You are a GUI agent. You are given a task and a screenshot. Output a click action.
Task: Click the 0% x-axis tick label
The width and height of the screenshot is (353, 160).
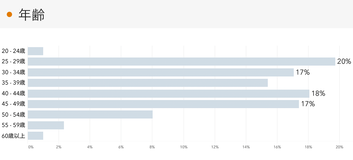pyautogui.click(x=31, y=147)
